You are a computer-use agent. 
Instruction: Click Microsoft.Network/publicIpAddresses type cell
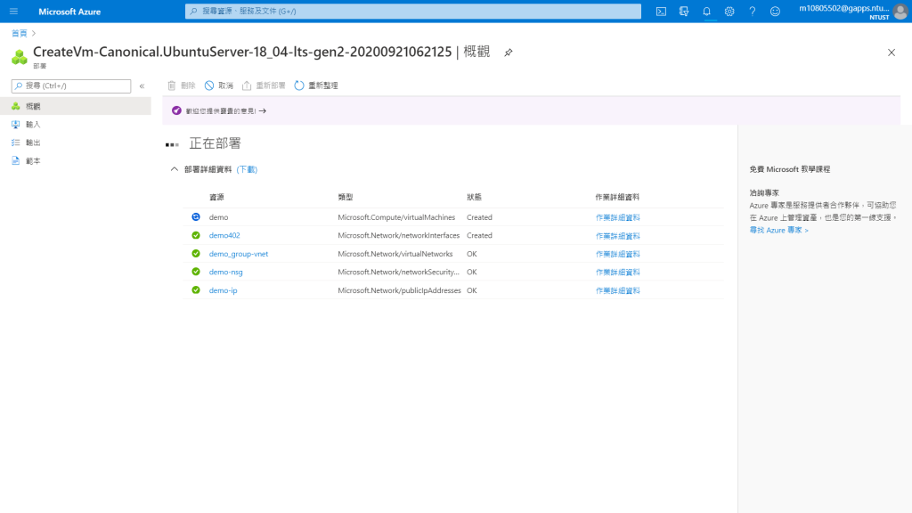point(400,290)
